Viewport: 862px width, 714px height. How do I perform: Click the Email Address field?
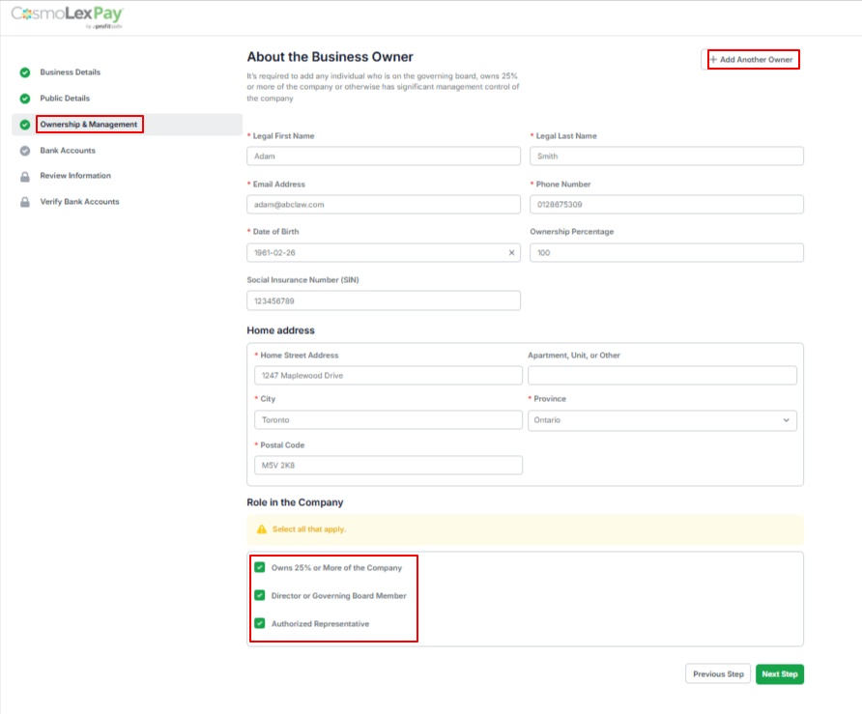click(384, 205)
